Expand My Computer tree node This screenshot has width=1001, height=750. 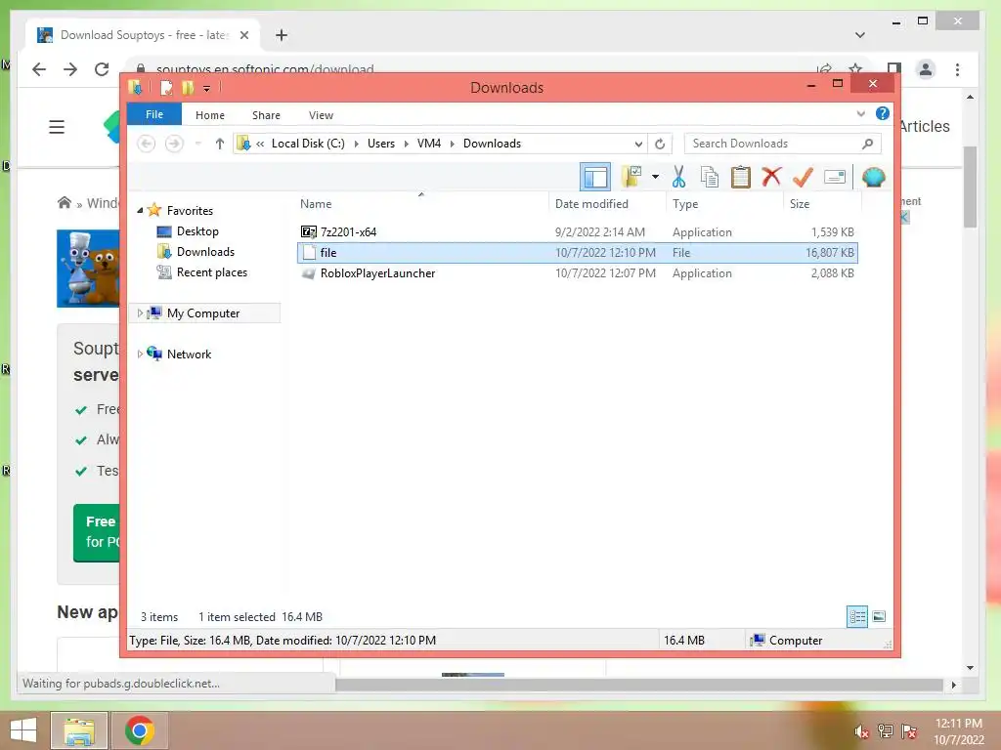(x=140, y=313)
